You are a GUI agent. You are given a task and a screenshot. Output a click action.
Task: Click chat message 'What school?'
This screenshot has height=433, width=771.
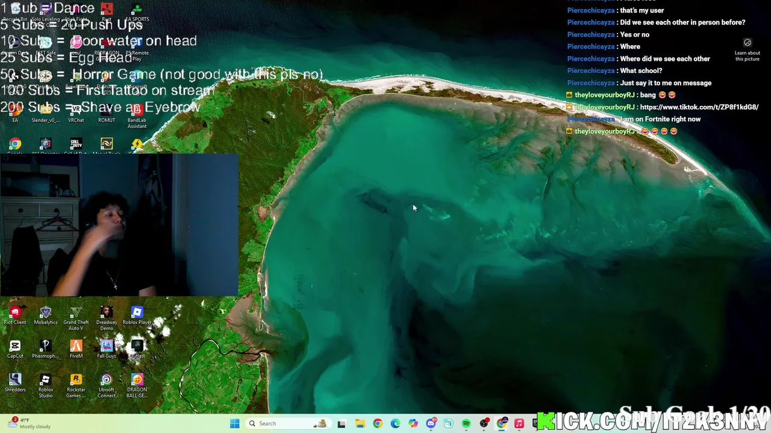point(641,71)
